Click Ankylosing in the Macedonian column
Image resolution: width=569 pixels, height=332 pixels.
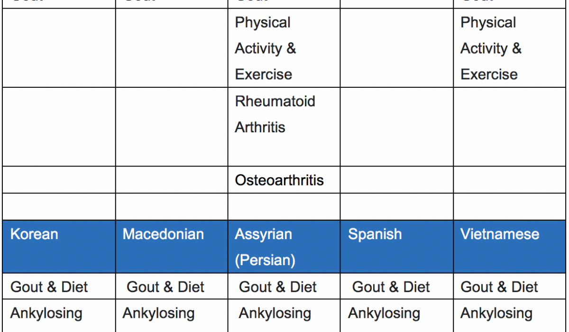[158, 314]
